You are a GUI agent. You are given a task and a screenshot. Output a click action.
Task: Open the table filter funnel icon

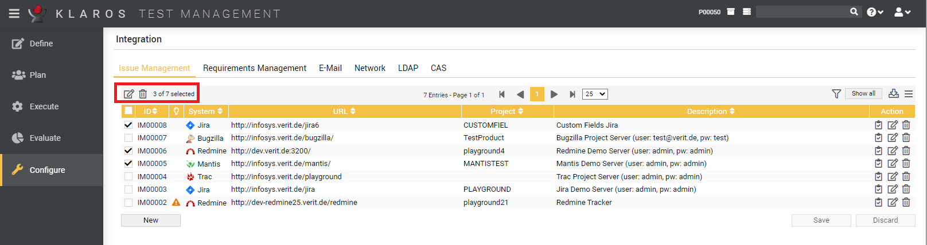(x=836, y=94)
